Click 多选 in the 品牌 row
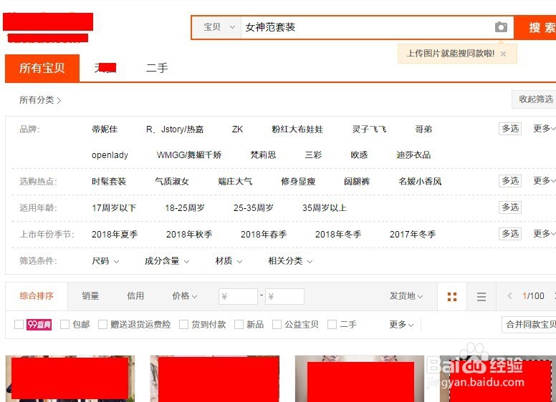Image resolution: width=556 pixels, height=402 pixels. (510, 129)
